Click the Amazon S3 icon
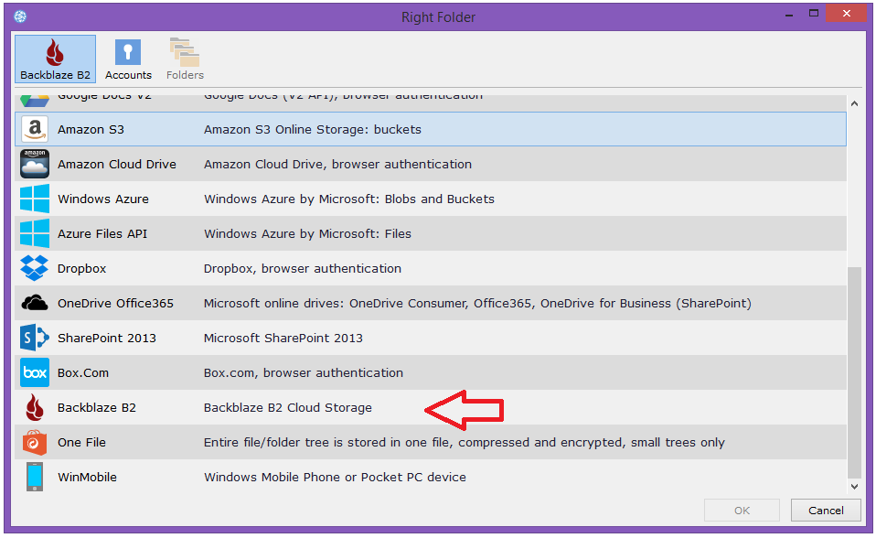Image resolution: width=876 pixels, height=538 pixels. 35,130
